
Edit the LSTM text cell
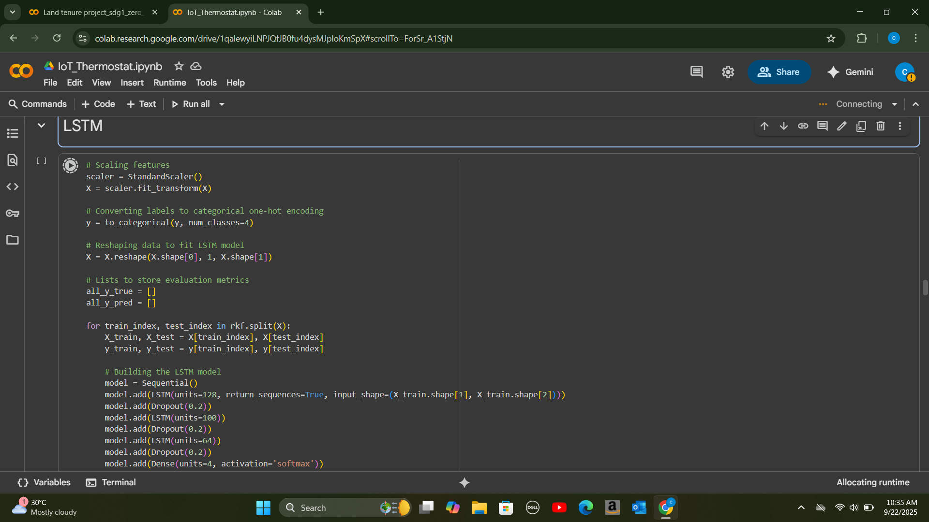842,126
